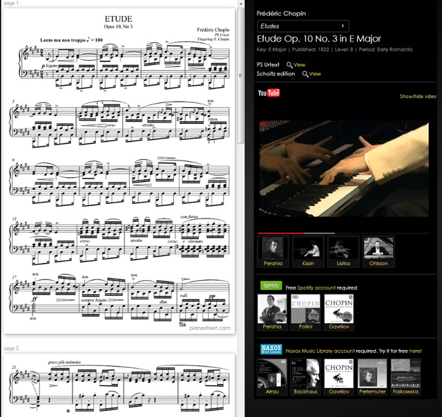Click the 'Etude Op. 10 No. 3 in E Major' title

click(319, 39)
